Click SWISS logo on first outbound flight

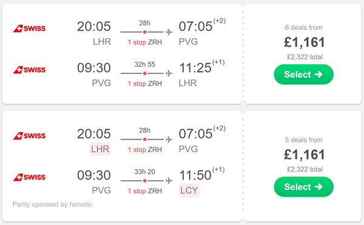(x=29, y=29)
